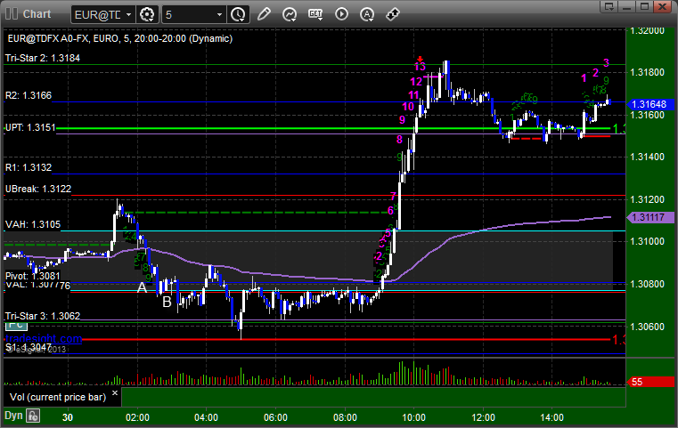
Task: Click the Chart title label
Action: point(37,14)
